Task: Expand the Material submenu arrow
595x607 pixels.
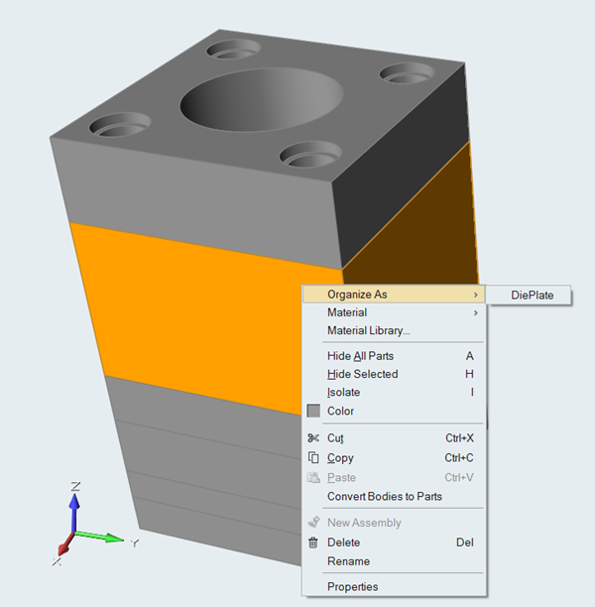Action: coord(475,313)
